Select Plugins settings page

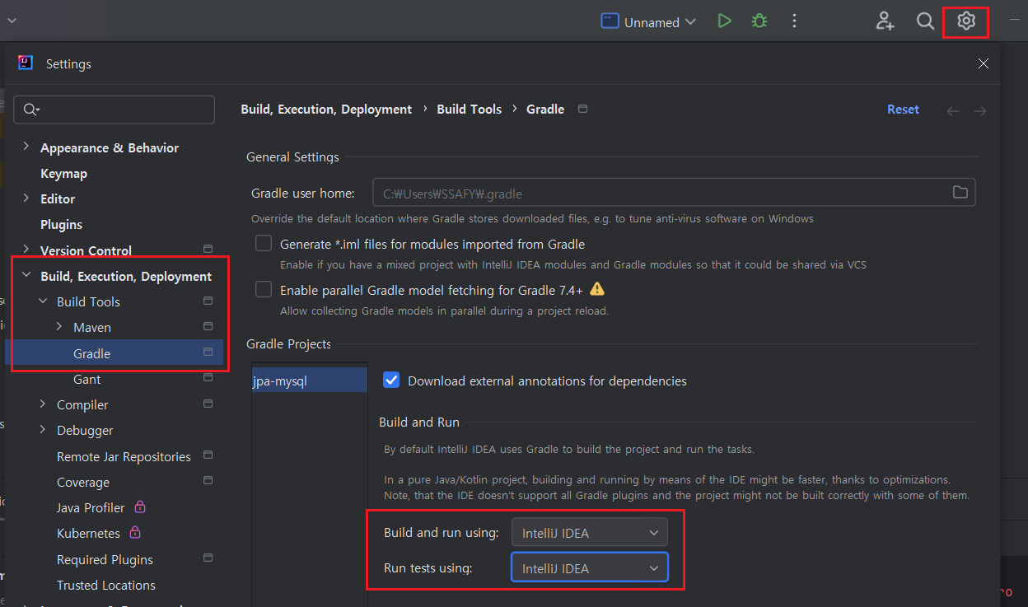[61, 224]
